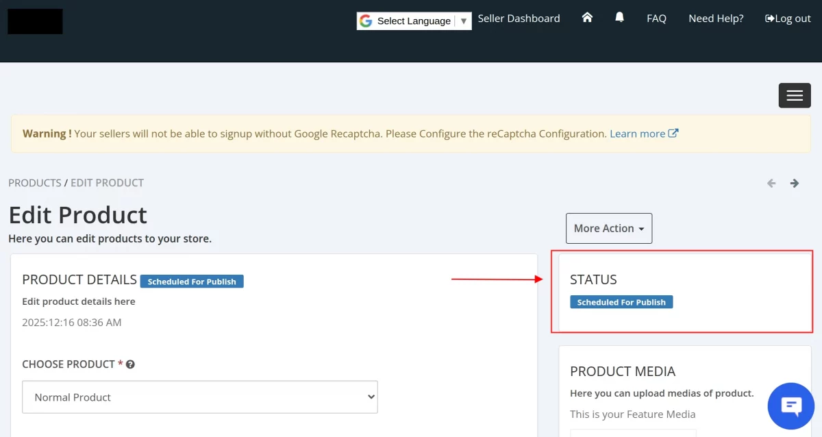The width and height of the screenshot is (822, 437).
Task: Expand the Choose Product combo box
Action: [x=200, y=397]
